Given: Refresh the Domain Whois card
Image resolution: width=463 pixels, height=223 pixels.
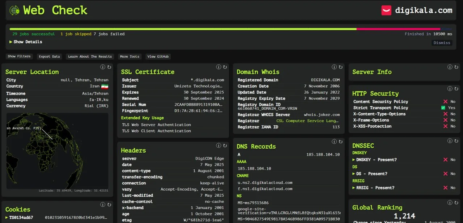Looking at the screenshot, I should click(340, 67).
